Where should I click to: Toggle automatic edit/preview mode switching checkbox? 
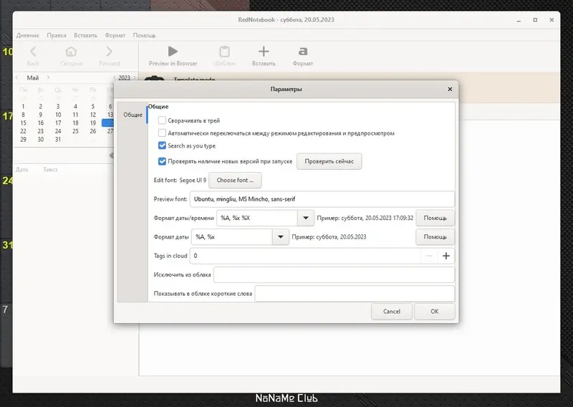coord(162,133)
